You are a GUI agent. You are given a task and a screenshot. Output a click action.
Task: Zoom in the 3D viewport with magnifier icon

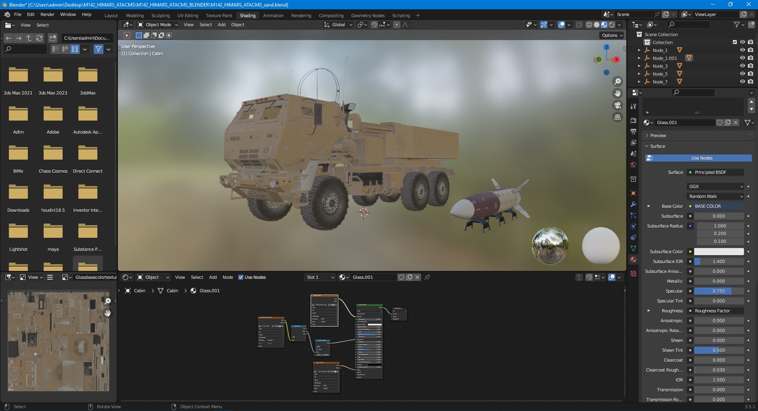[617, 82]
